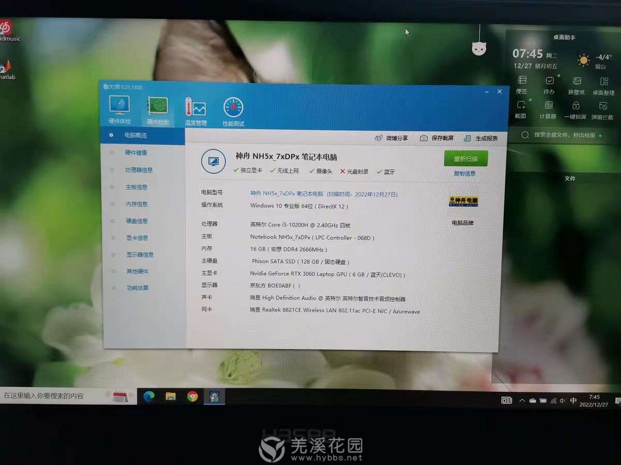Select 硬件健康 in the sidebar
This screenshot has width=621, height=465.
pos(136,152)
